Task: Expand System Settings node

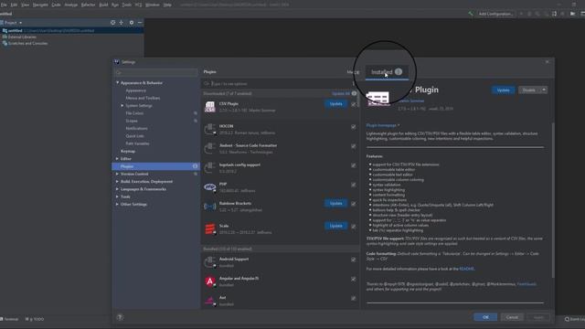Action: (x=122, y=106)
